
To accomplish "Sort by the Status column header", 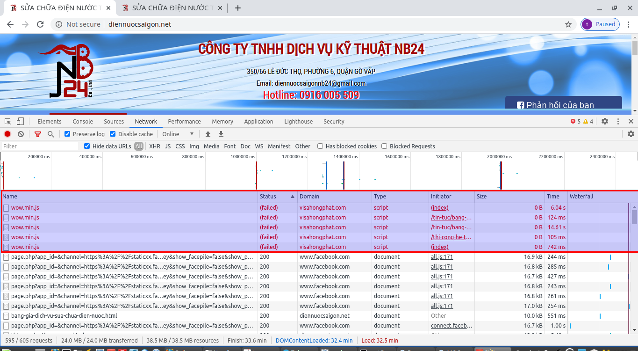I will coord(278,197).
